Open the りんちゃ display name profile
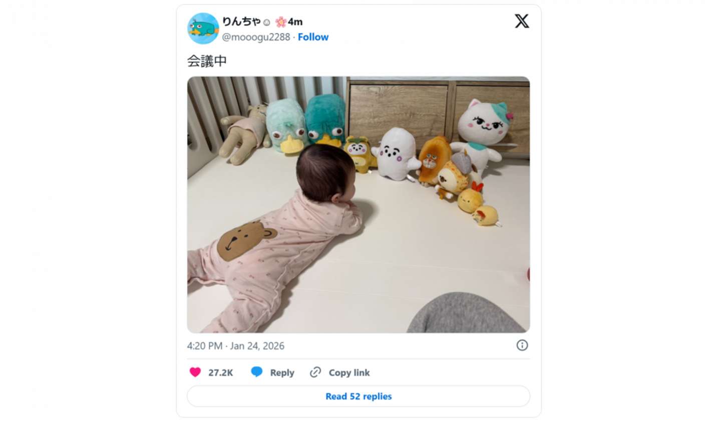 click(x=241, y=21)
